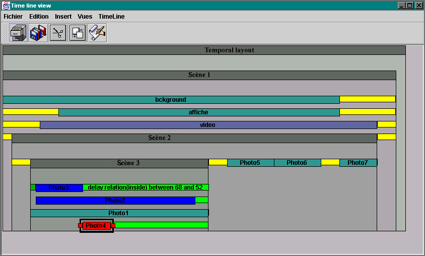Screen dimensions: 425x256
Task: Open the Edition menu
Action: pos(39,17)
